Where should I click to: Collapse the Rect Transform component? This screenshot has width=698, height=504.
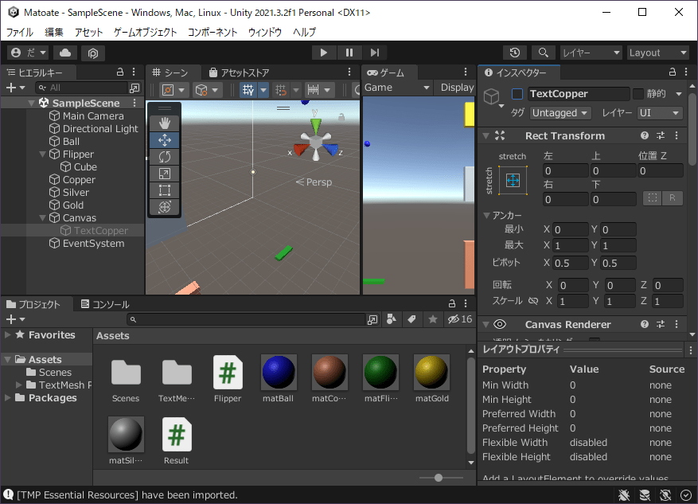[x=486, y=136]
